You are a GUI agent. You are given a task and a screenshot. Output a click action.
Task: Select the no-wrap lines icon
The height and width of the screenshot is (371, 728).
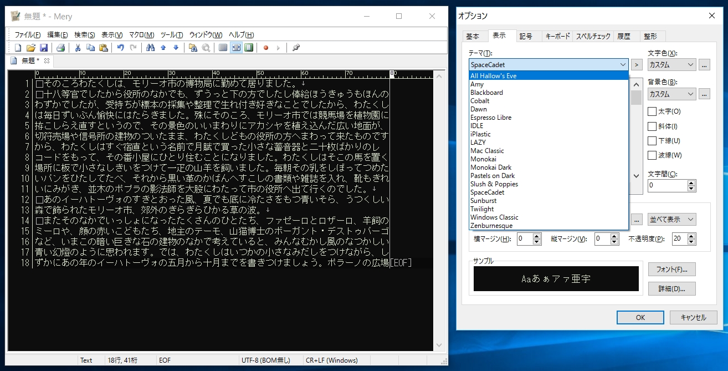223,48
